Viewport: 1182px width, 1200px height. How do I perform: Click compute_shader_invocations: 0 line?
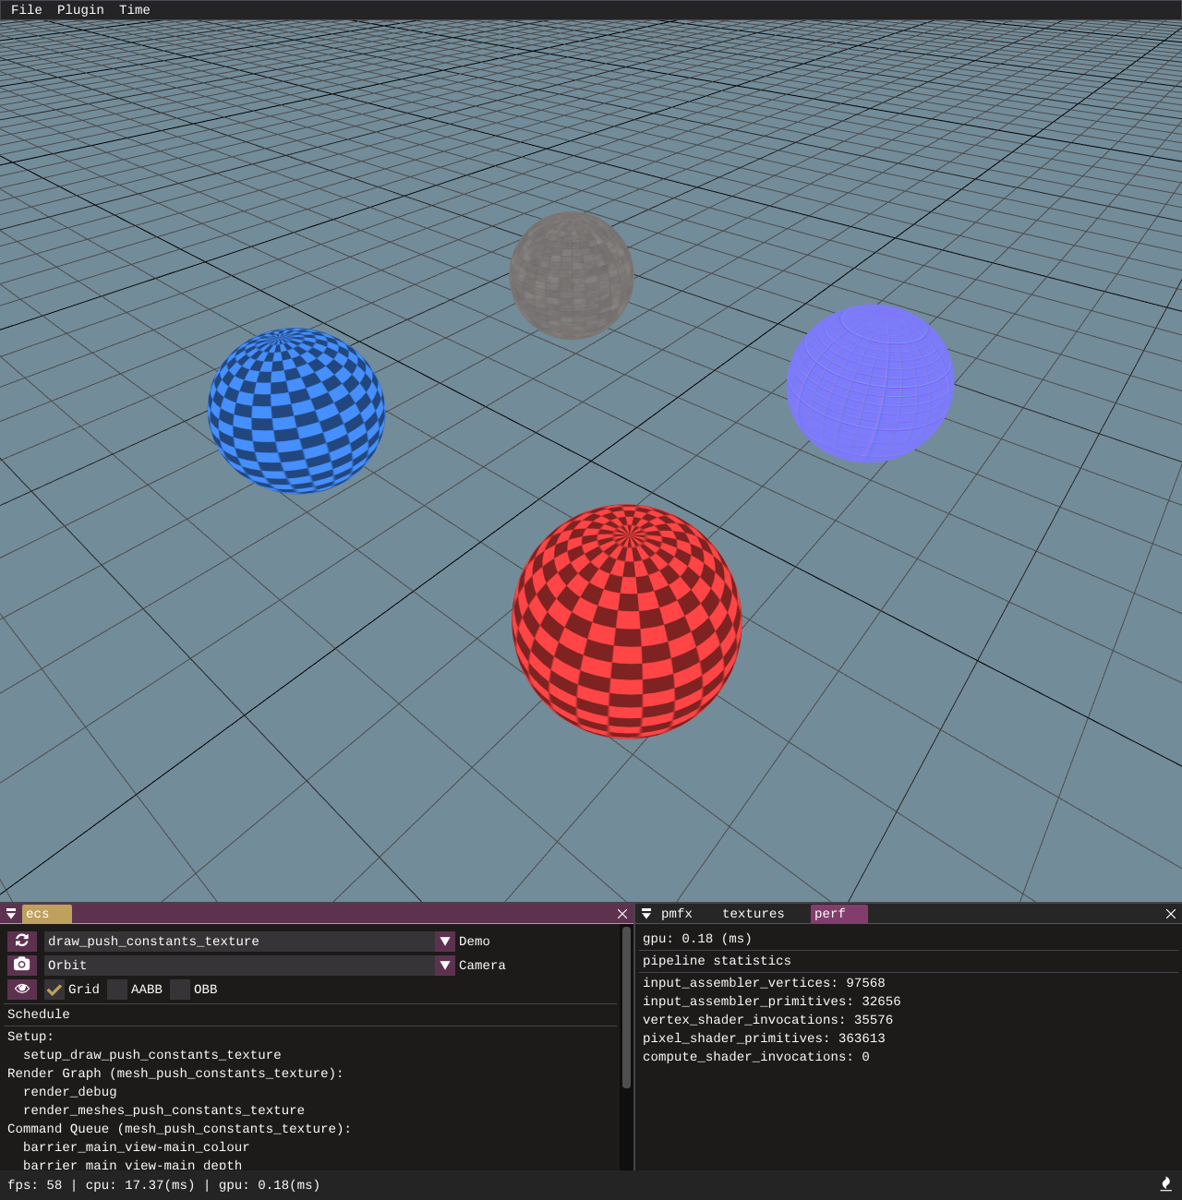(756, 1057)
